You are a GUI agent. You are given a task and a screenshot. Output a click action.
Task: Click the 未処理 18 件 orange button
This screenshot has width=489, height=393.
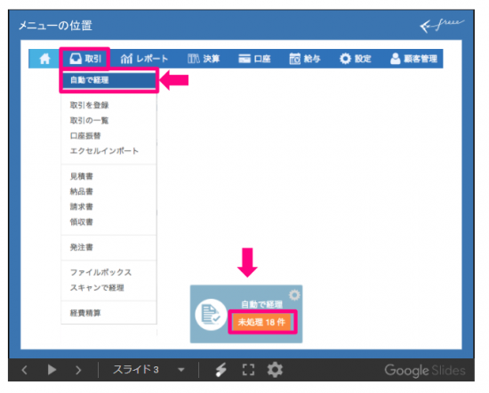click(261, 322)
